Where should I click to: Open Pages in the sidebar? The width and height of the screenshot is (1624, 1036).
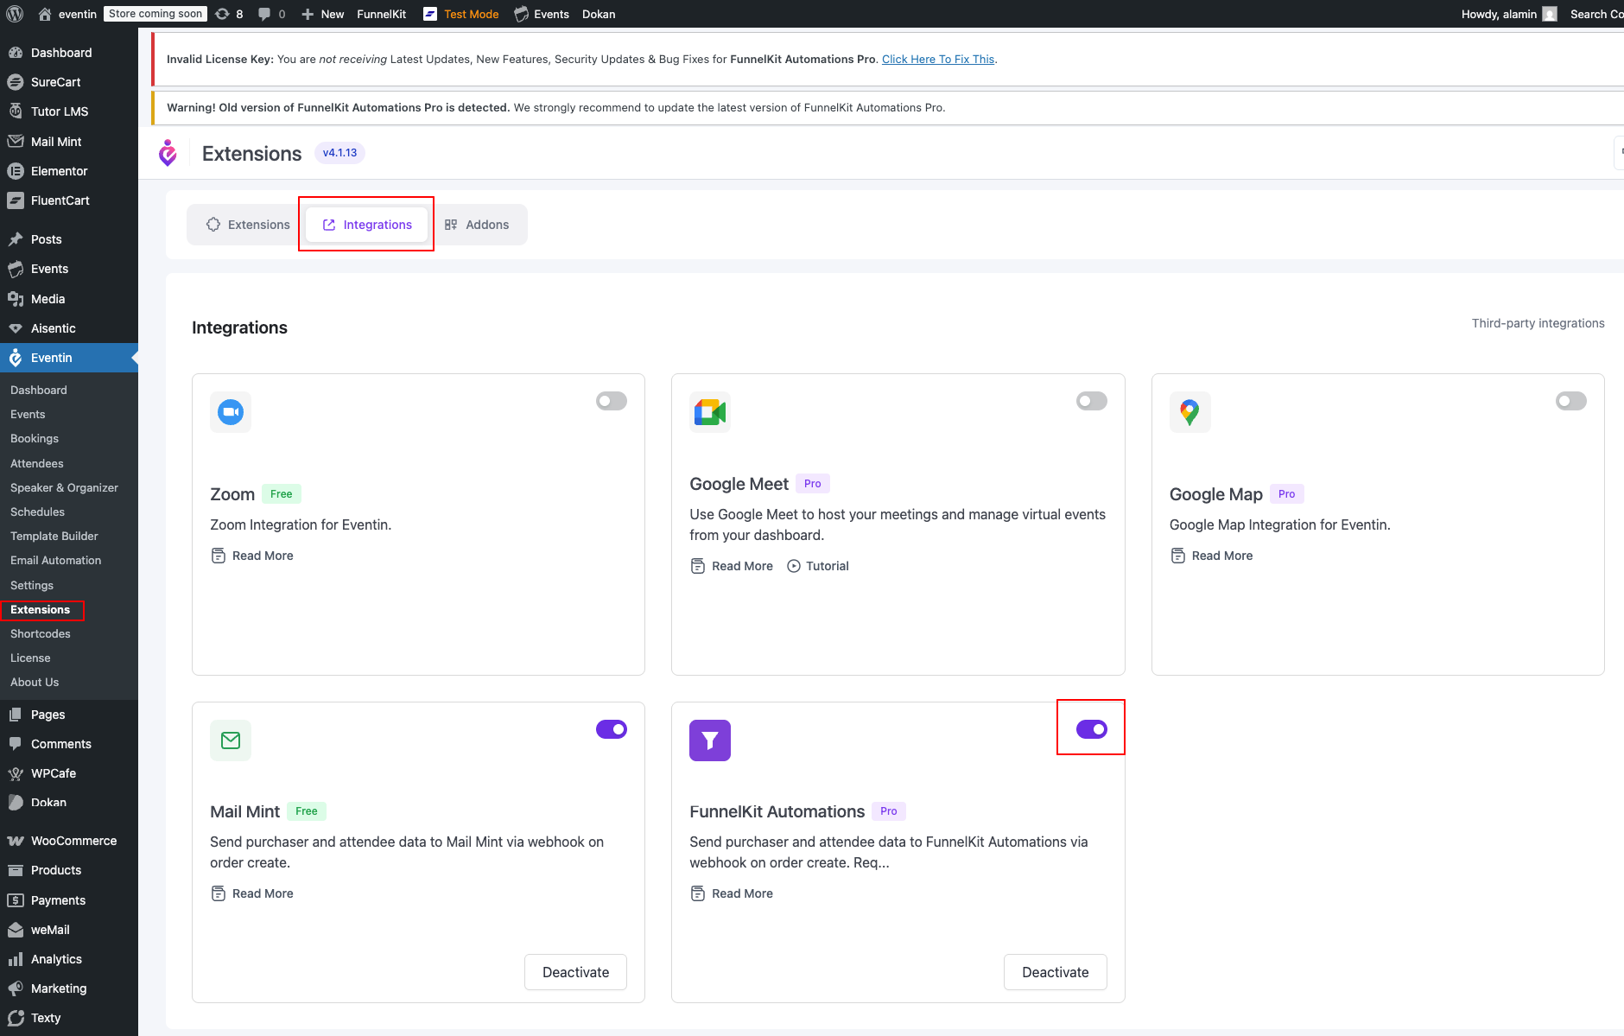pyautogui.click(x=69, y=715)
